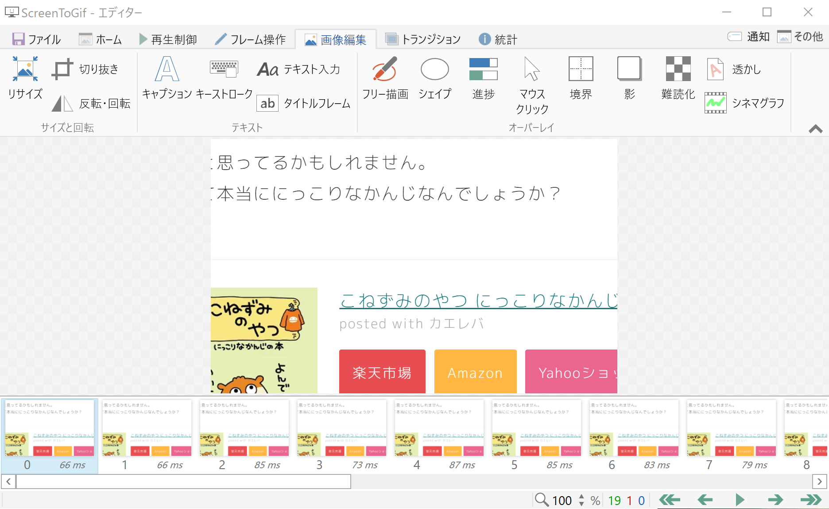The height and width of the screenshot is (509, 829).
Task: Open the ファイル tab
Action: [36, 39]
